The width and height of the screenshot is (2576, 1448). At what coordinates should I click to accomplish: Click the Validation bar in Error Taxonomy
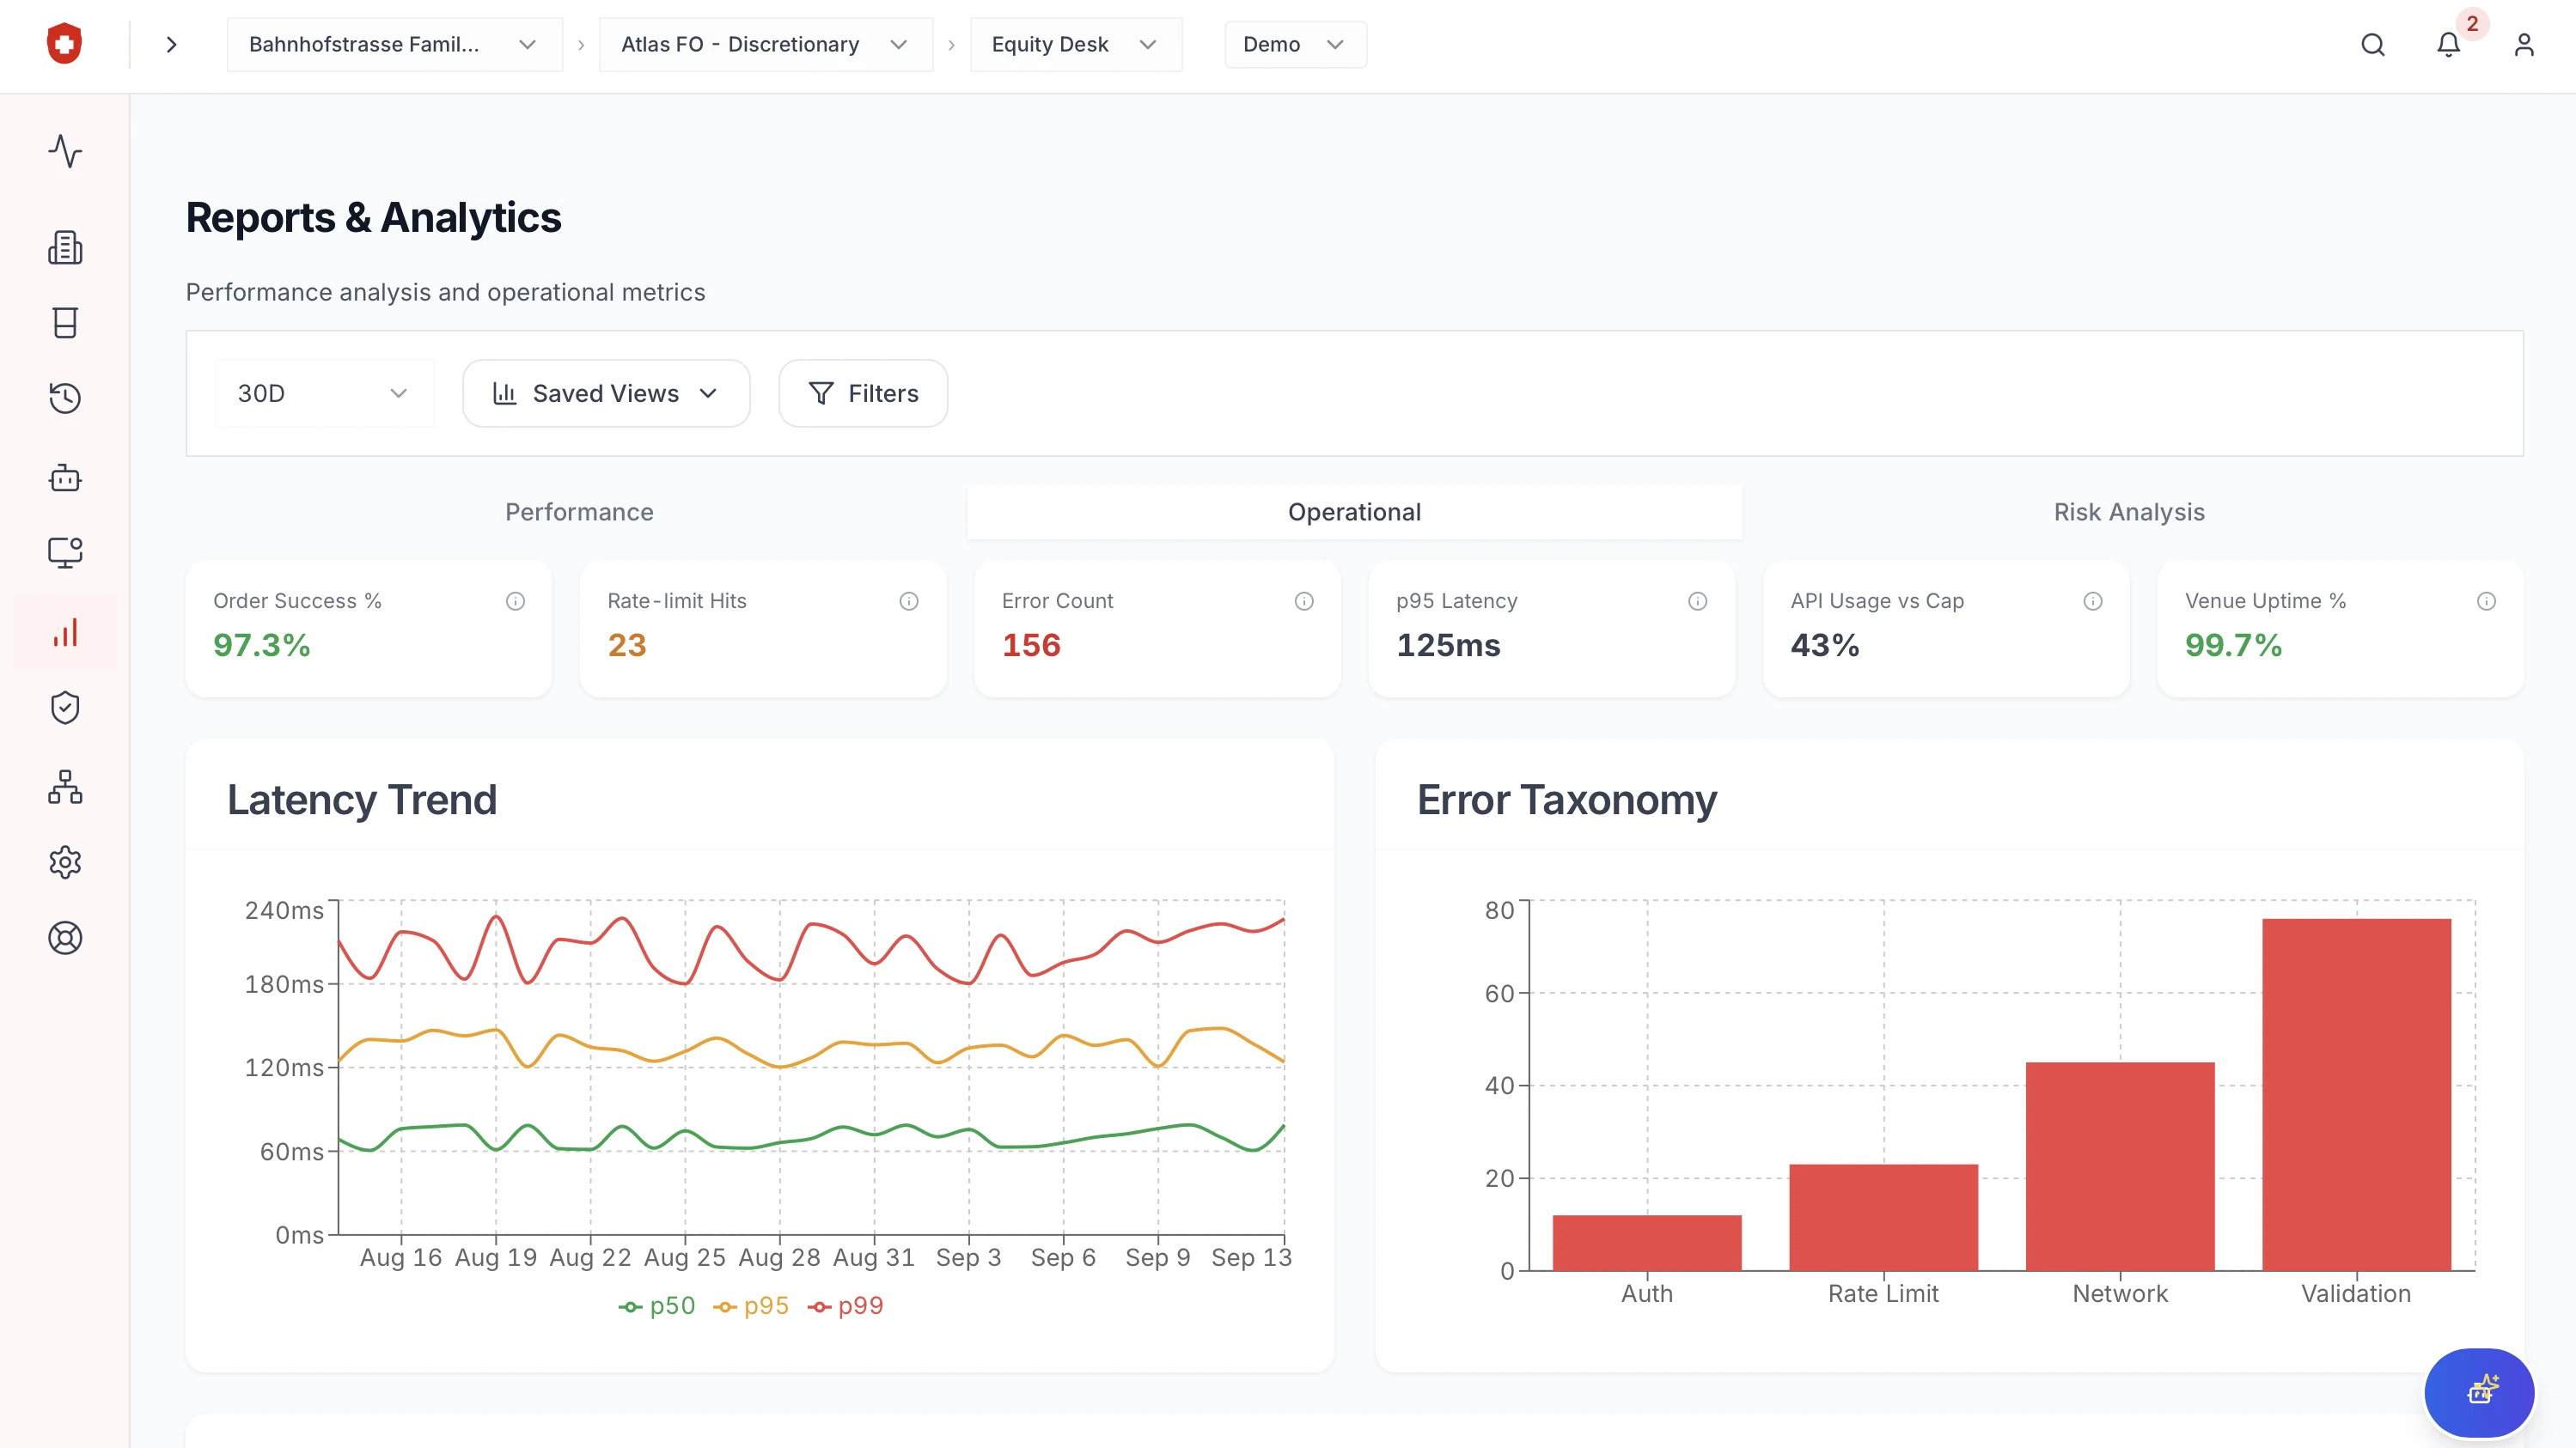pos(2356,1094)
